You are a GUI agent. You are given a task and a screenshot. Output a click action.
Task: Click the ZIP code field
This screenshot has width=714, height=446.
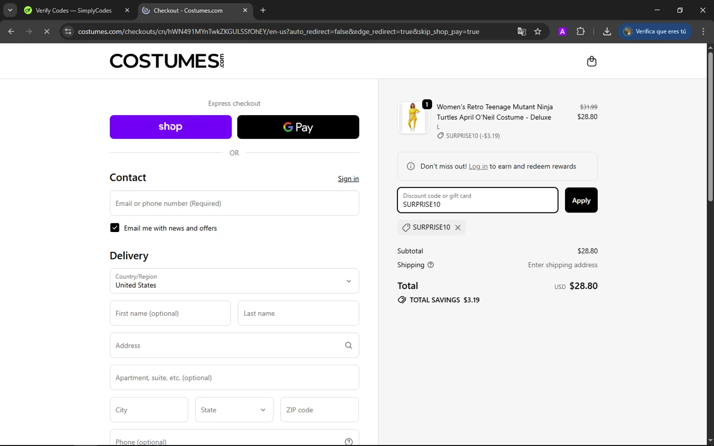click(x=319, y=410)
